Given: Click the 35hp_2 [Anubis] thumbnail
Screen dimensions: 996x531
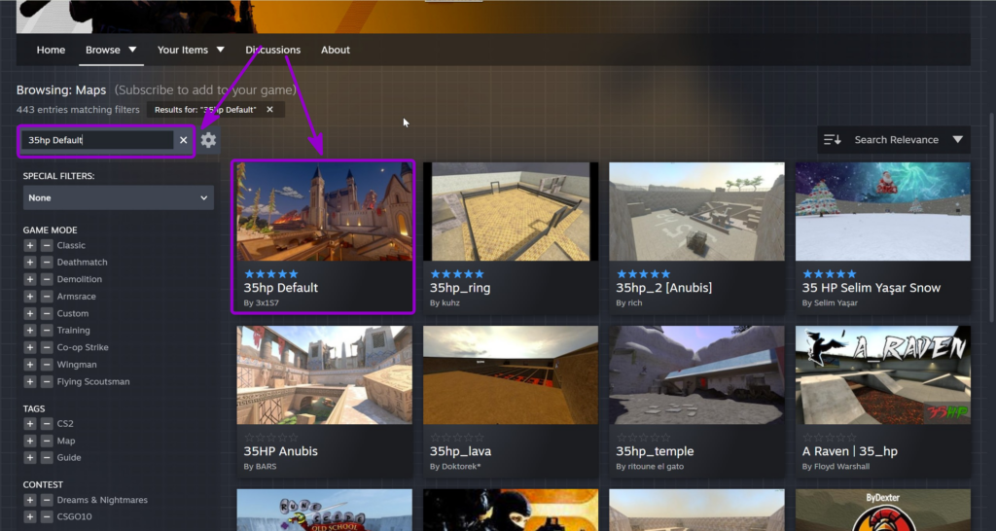Looking at the screenshot, I should click(696, 211).
